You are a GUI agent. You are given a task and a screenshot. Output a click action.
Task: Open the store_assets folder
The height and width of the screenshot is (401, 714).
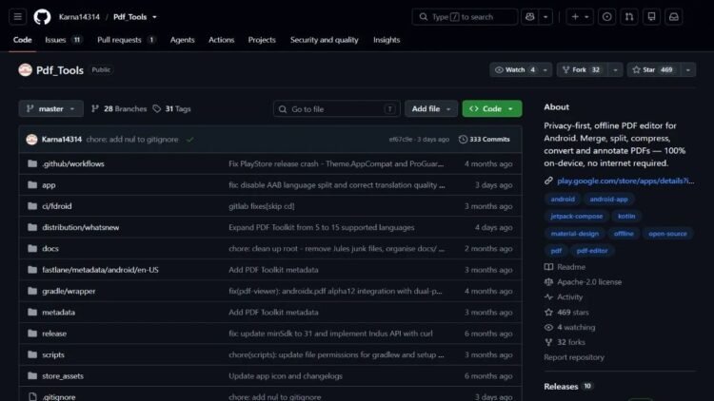coord(63,376)
